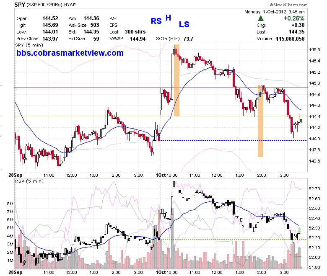Click the blue LS annotation label
327x276 pixels.
pos(184,25)
